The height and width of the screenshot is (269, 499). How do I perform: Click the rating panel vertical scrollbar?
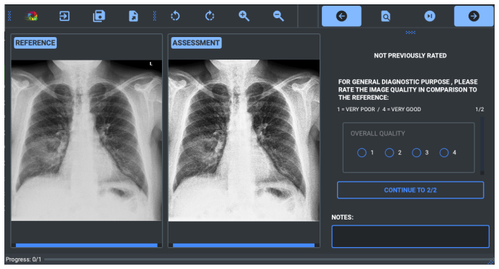pyautogui.click(x=482, y=145)
